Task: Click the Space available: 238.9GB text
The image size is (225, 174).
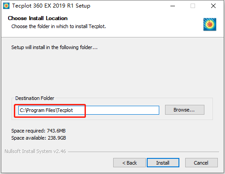Action: 38,138
